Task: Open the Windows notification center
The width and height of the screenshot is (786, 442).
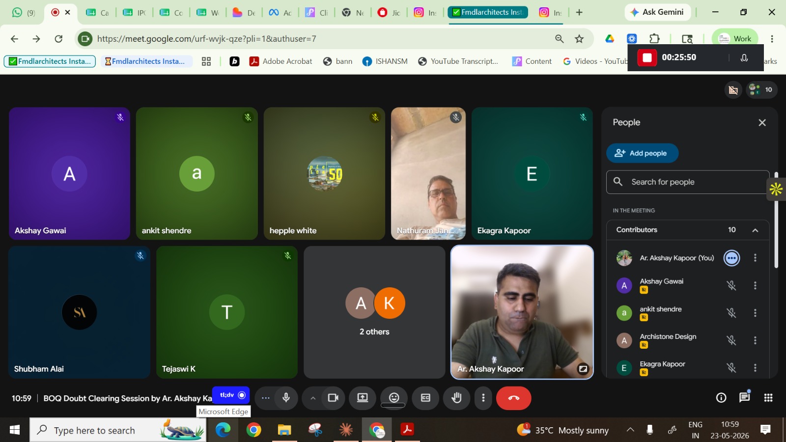Action: 765,430
